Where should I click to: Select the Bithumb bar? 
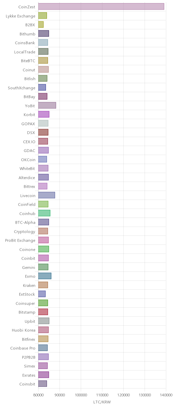(44, 34)
